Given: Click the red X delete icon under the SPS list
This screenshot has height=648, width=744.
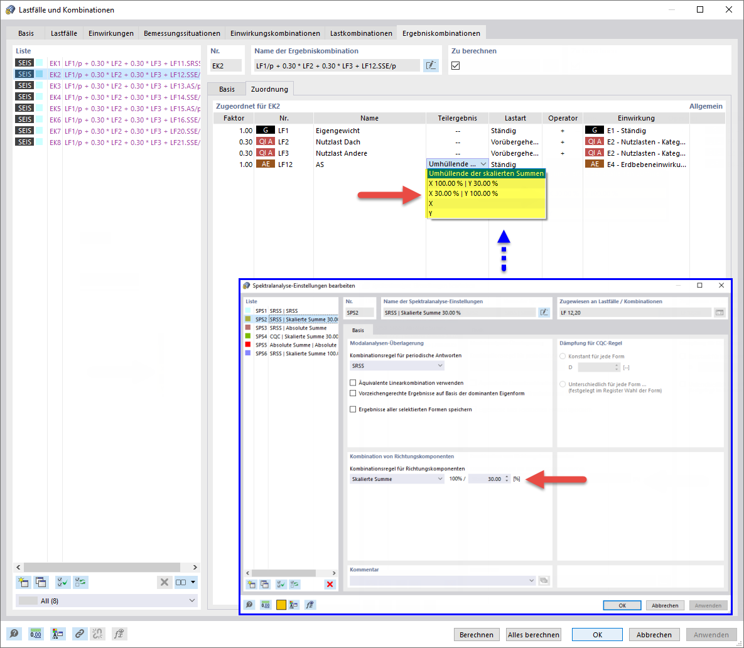Looking at the screenshot, I should coord(330,585).
